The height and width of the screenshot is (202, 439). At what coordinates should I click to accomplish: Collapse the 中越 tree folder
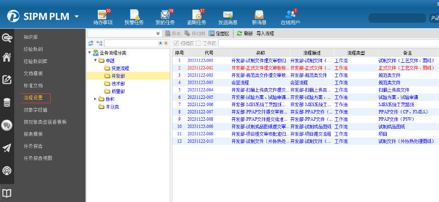click(x=95, y=61)
